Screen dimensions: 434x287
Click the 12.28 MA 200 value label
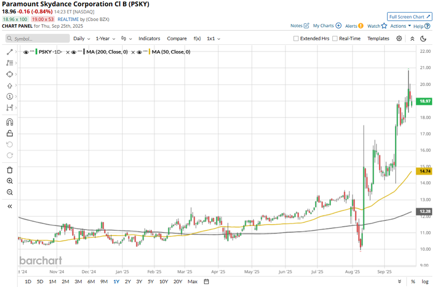click(425, 211)
